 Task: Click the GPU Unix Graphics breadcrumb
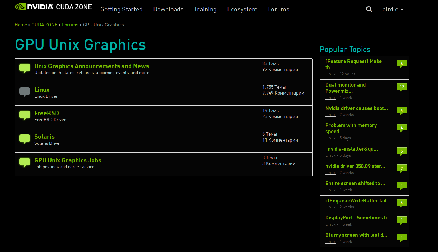point(103,25)
